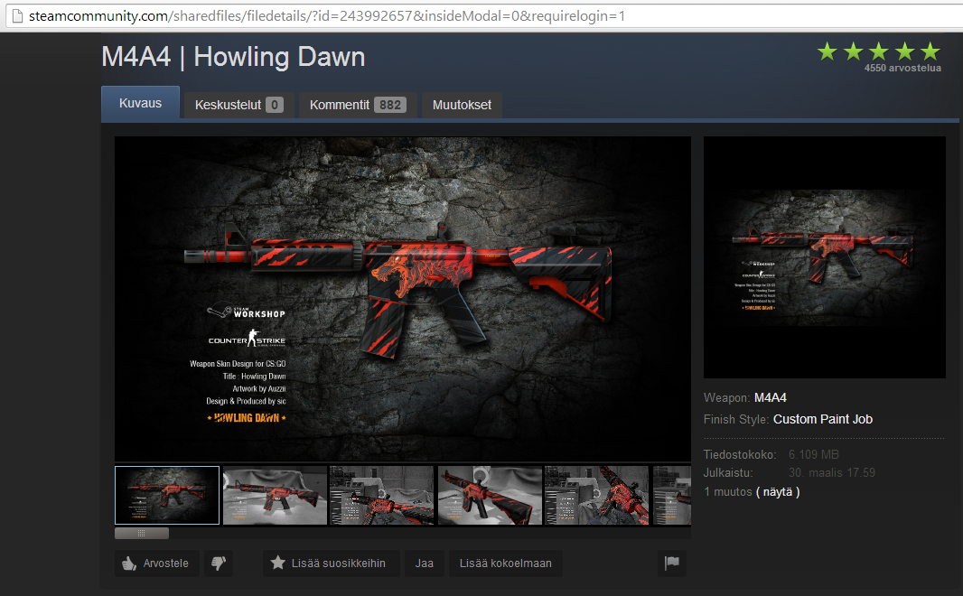Report this item via the flag icon
This screenshot has width=963, height=596.
coord(672,563)
